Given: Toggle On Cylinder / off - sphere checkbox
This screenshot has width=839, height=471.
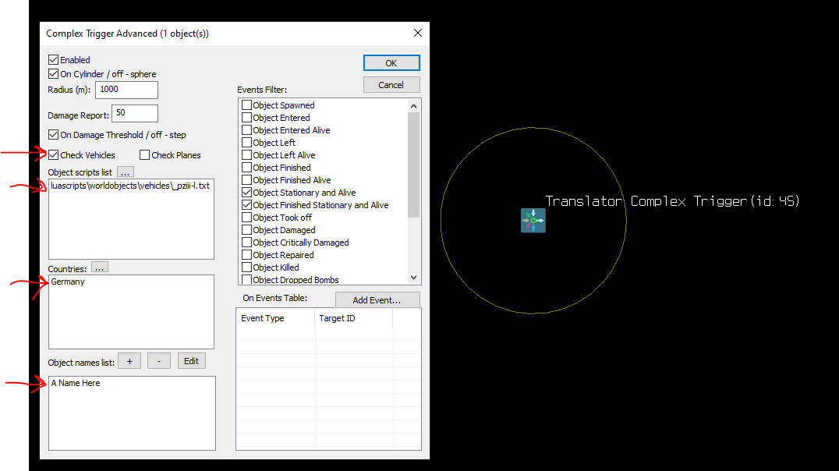Looking at the screenshot, I should (x=54, y=73).
